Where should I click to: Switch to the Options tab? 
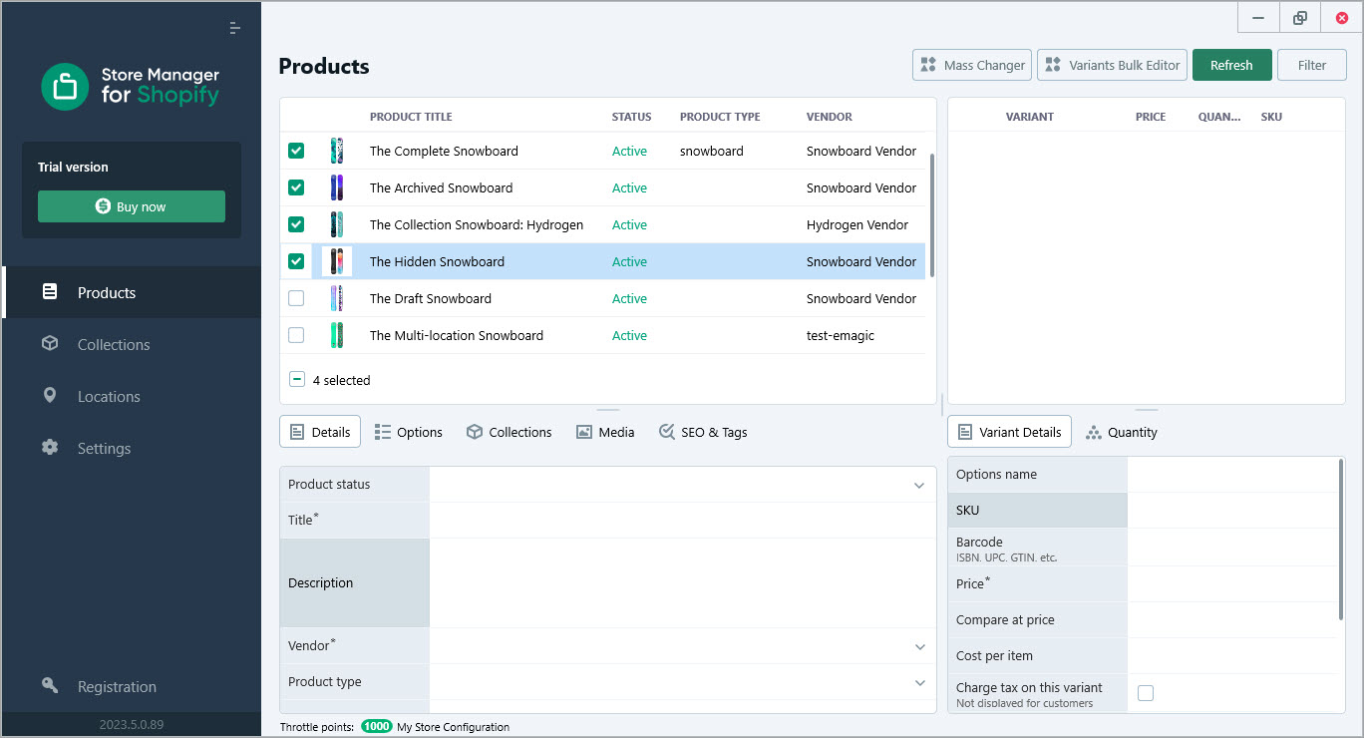(408, 432)
